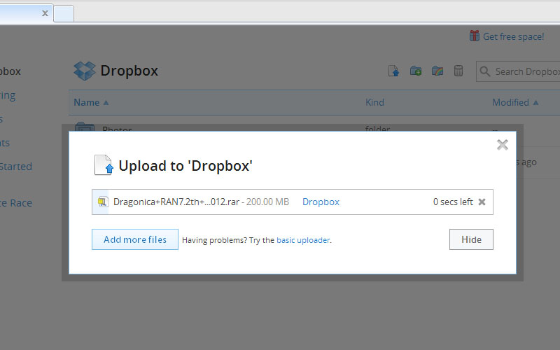Close the current browser tab
Screen dimensions: 560x350
pyautogui.click(x=45, y=13)
